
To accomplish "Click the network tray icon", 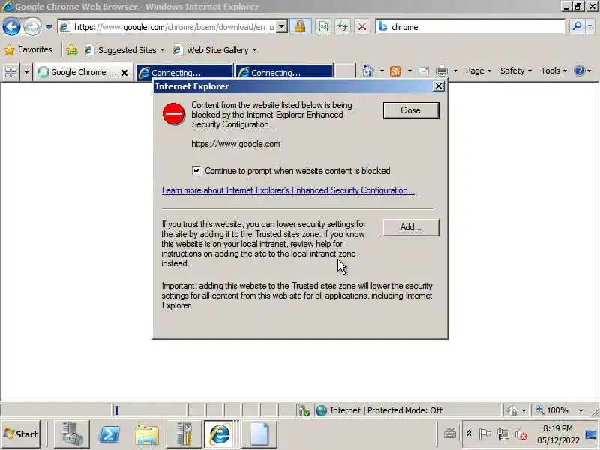I will click(502, 434).
